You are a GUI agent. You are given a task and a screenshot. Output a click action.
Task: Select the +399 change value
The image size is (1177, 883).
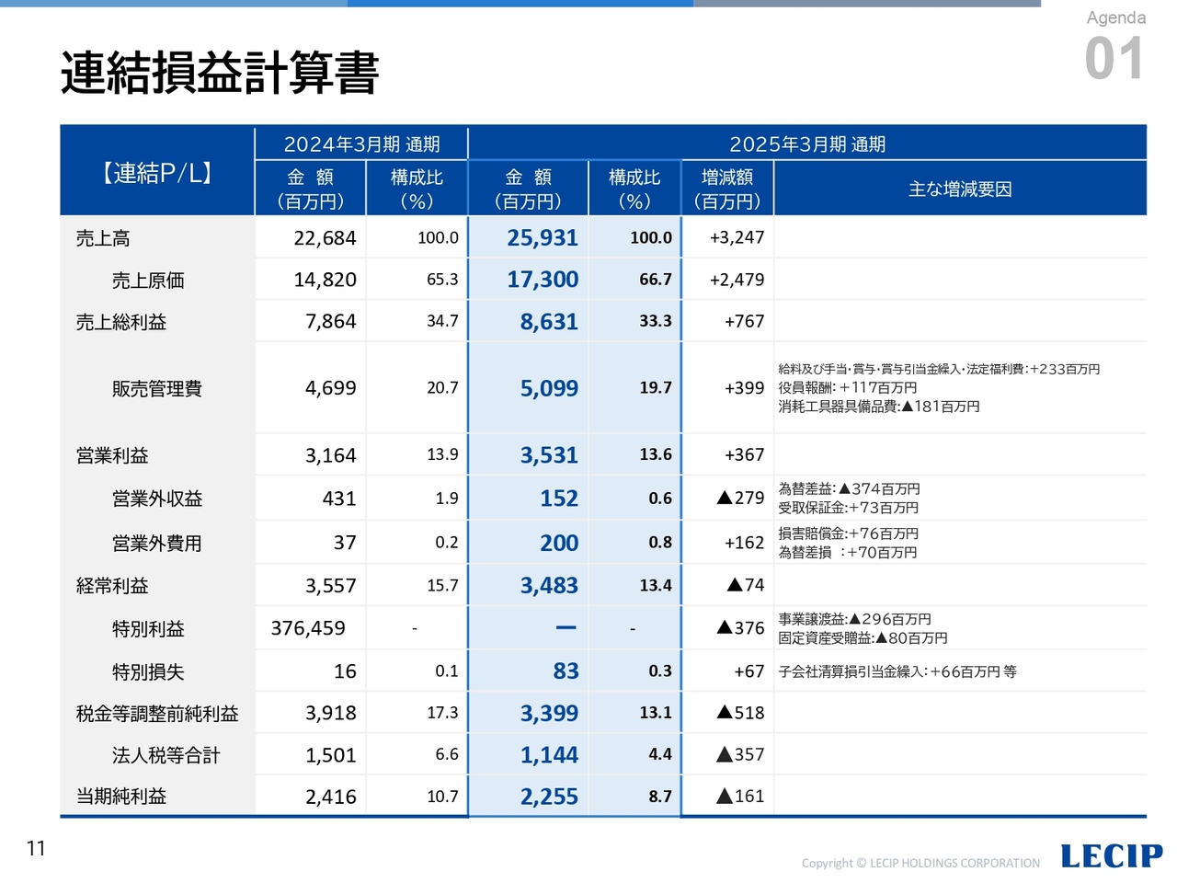745,388
